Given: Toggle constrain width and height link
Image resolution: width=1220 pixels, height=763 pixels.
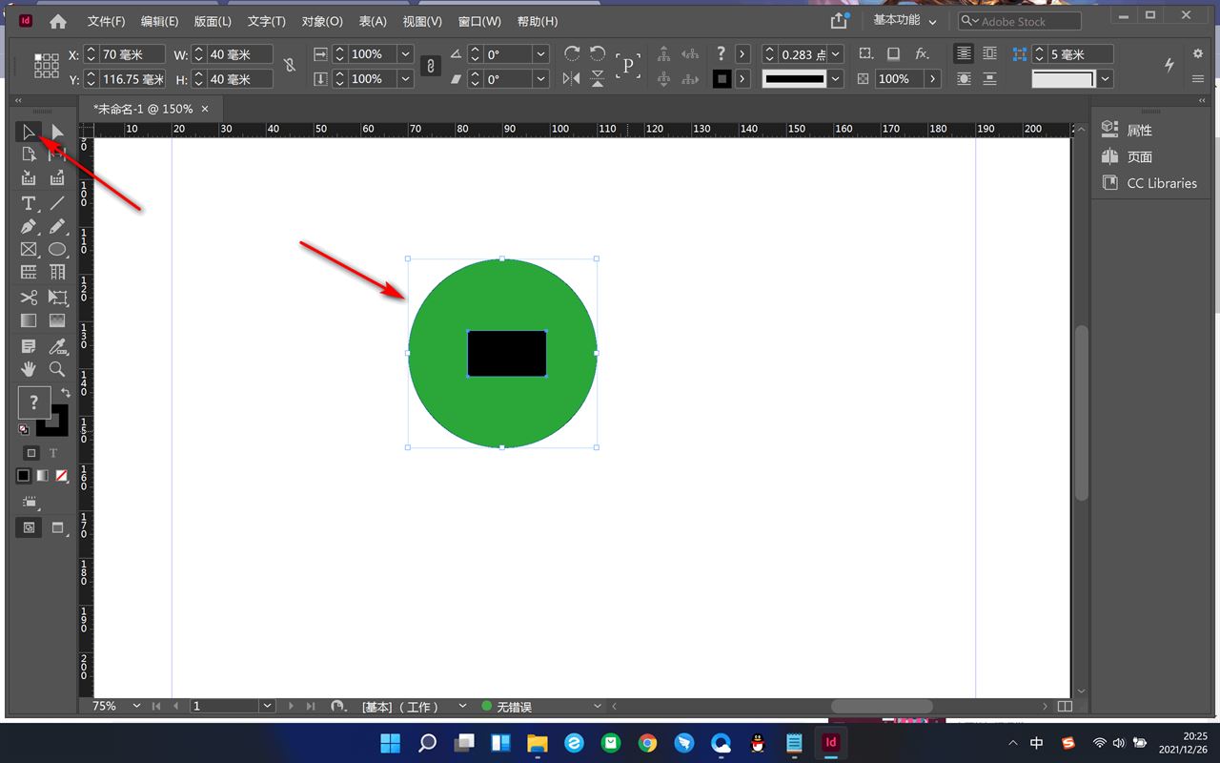Looking at the screenshot, I should (290, 66).
